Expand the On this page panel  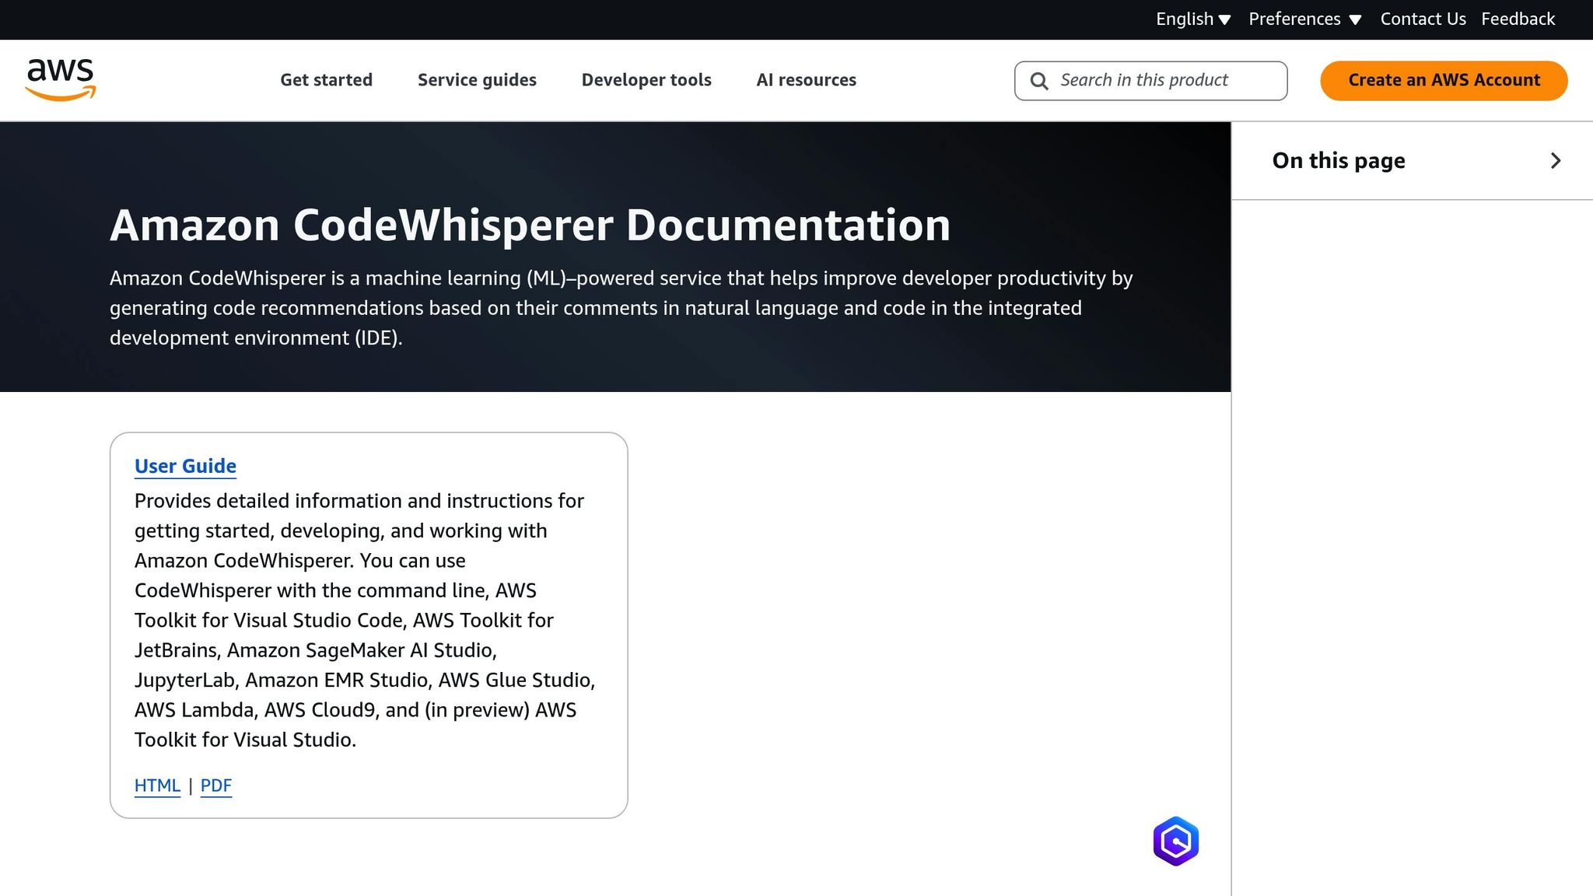(x=1338, y=160)
